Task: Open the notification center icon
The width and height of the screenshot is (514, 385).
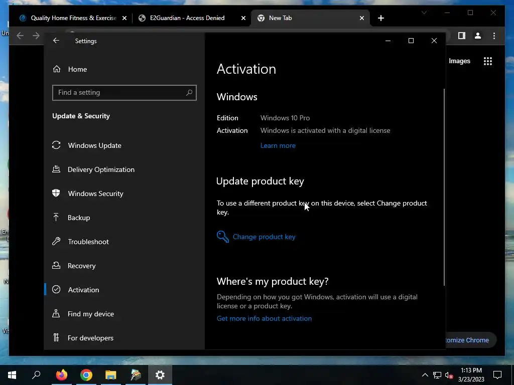Action: tap(497, 375)
